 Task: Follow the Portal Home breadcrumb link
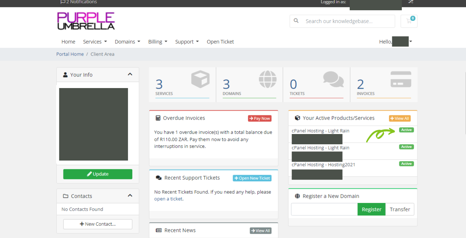coord(70,54)
